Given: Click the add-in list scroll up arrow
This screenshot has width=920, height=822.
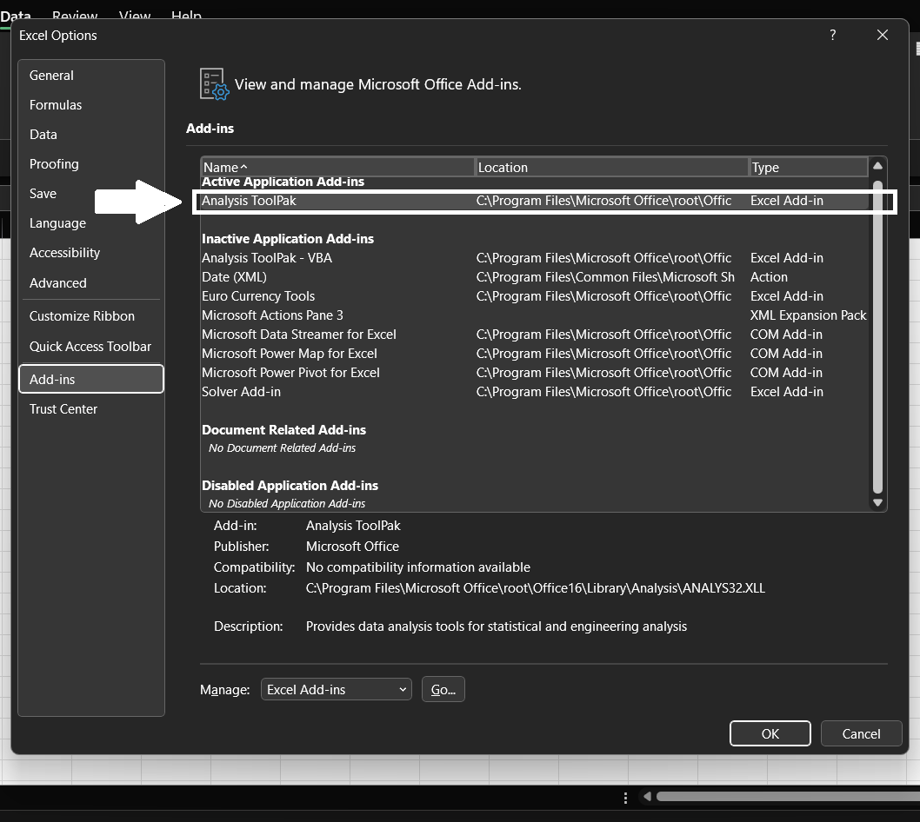Looking at the screenshot, I should tap(877, 166).
